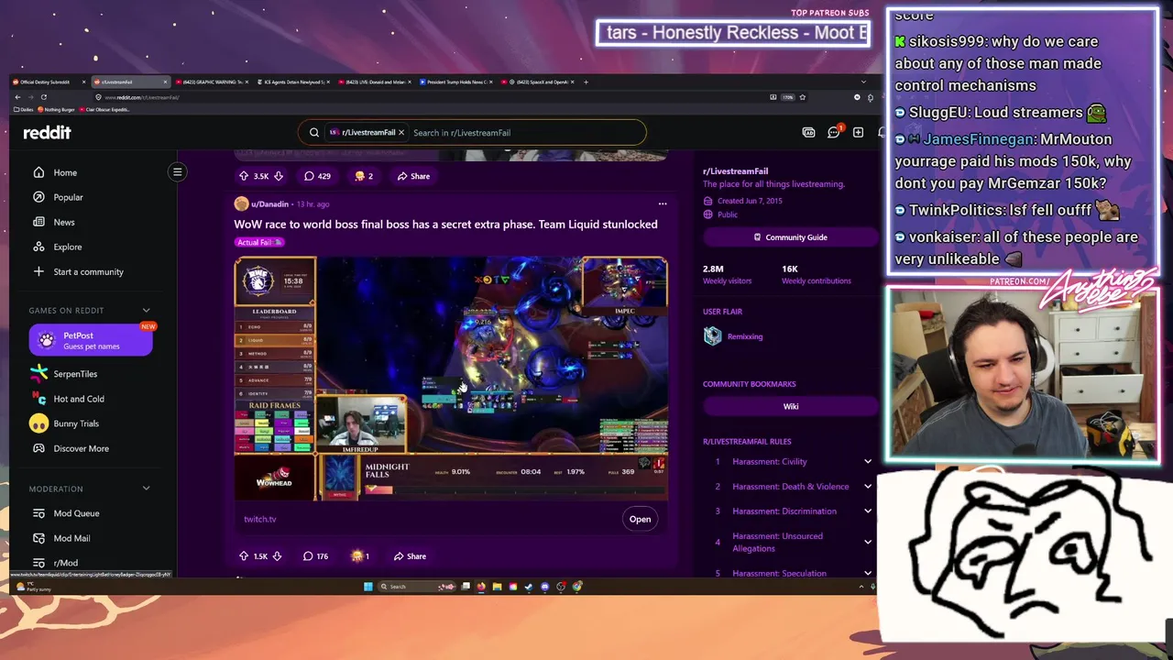This screenshot has width=1173, height=660.
Task: Open the twitch.tv source link
Action: tap(260, 519)
